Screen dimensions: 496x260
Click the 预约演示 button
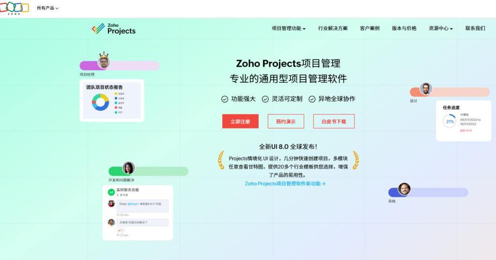coord(286,121)
